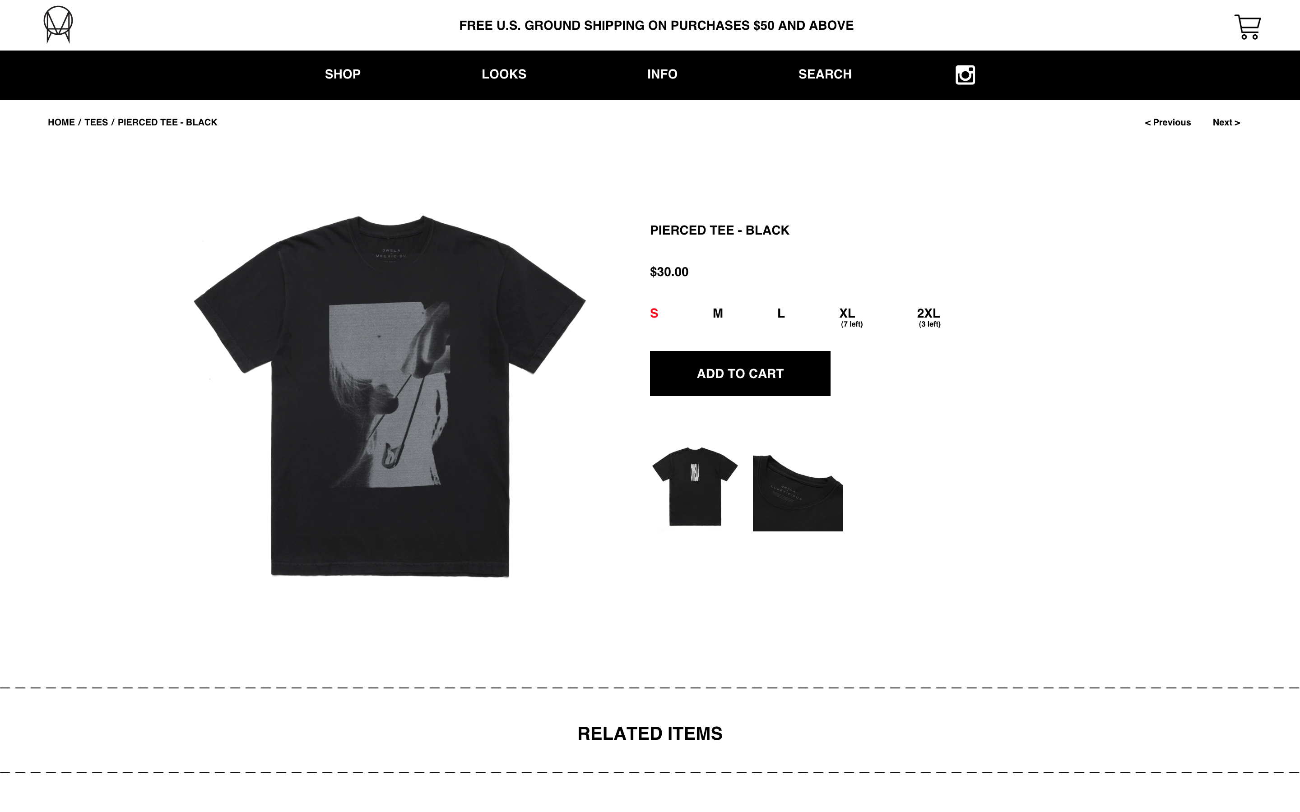Pick size 2XL with 3 left
The width and height of the screenshot is (1300, 812).
[929, 317]
